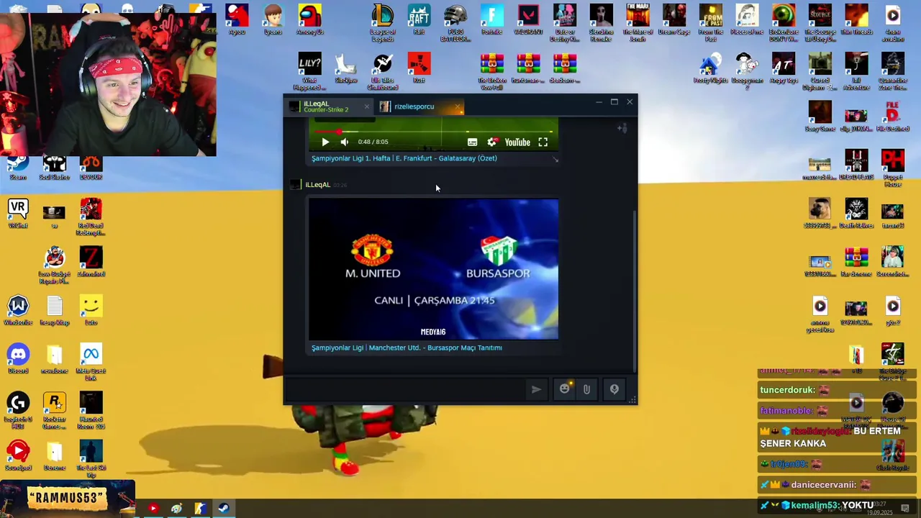
Task: Open YouTube player settings gear
Action: (x=491, y=142)
